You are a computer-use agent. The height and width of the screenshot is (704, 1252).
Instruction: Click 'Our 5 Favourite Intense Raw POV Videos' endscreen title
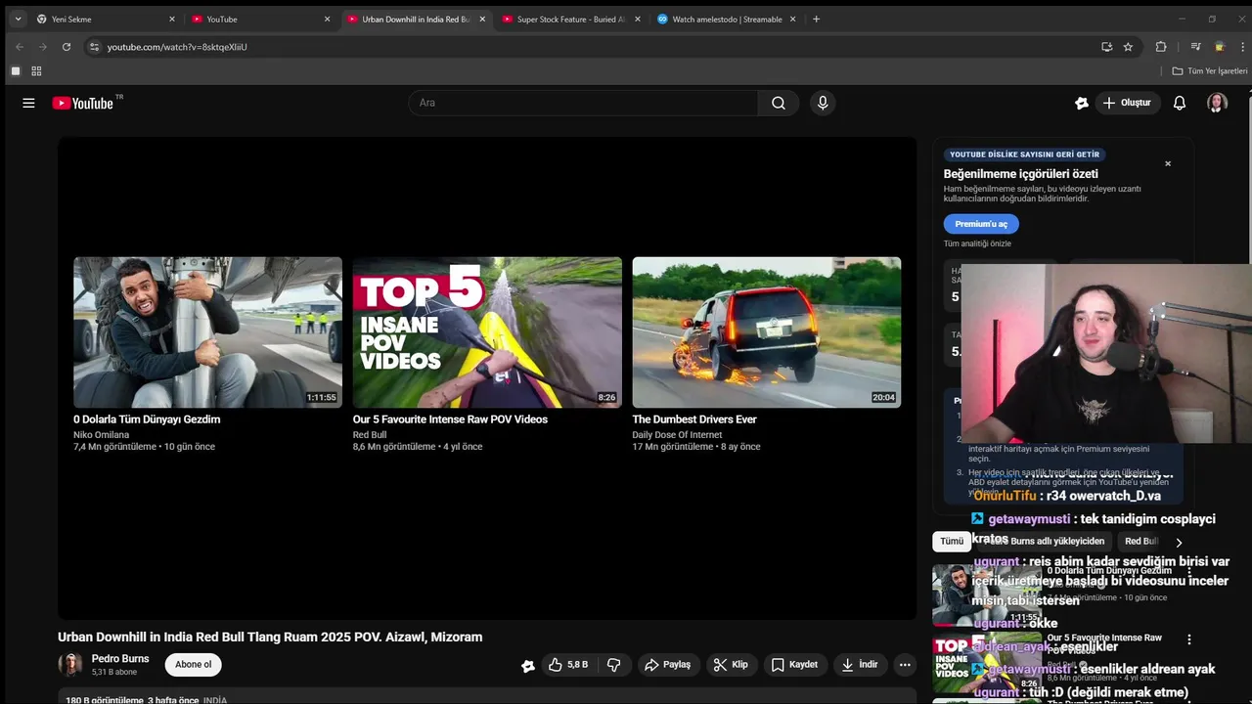point(450,419)
